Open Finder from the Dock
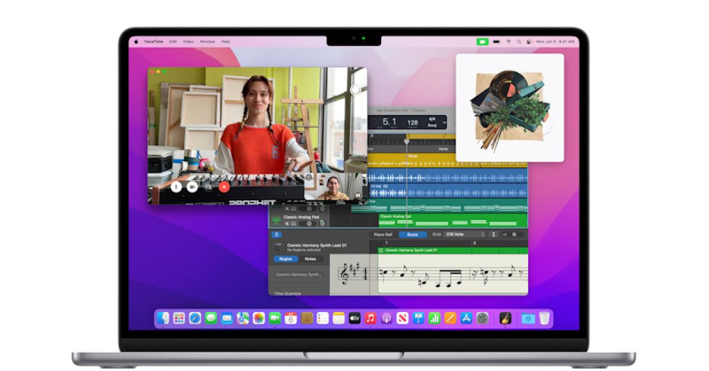 163,318
